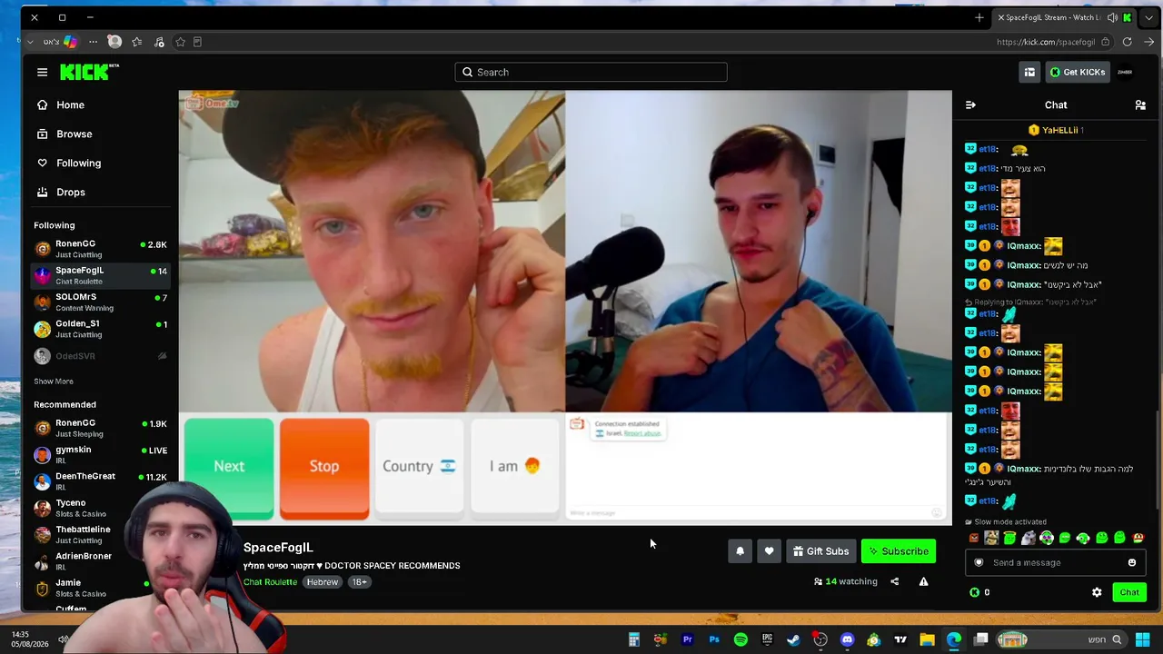
Task: Focus the Kick Search box
Action: point(591,72)
